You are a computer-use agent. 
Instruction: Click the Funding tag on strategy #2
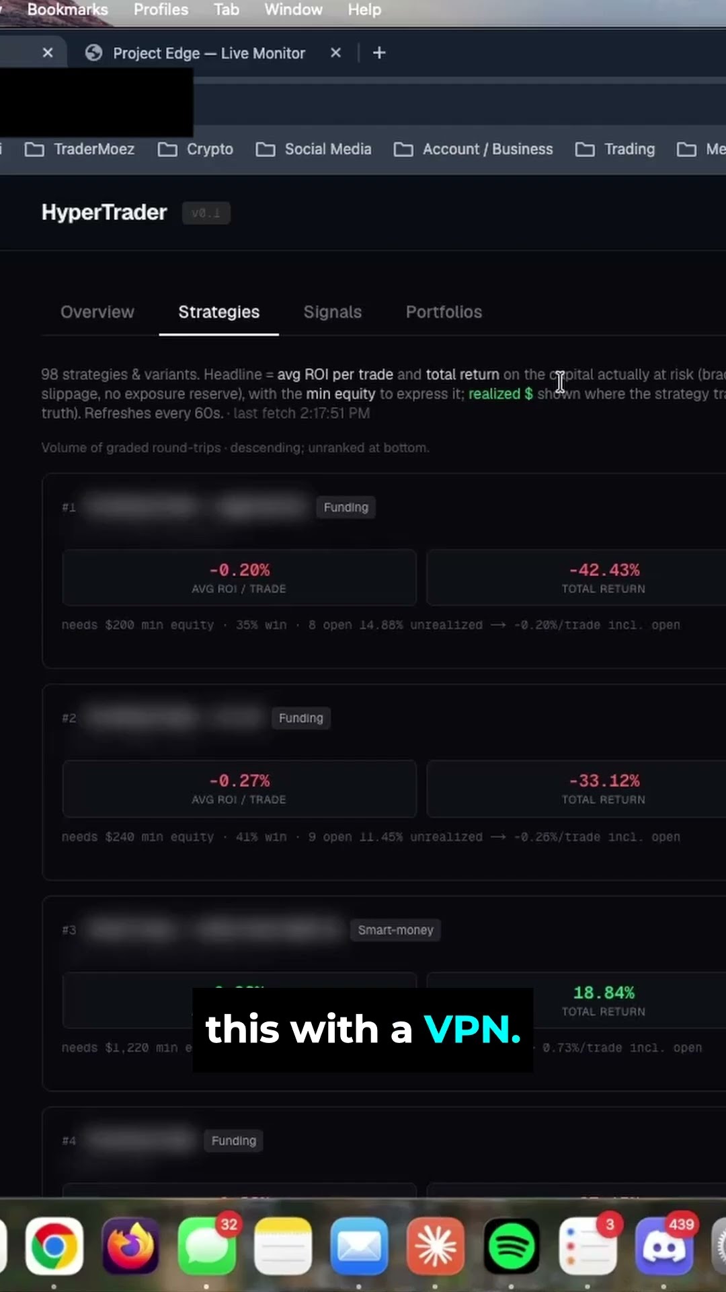pyautogui.click(x=301, y=718)
